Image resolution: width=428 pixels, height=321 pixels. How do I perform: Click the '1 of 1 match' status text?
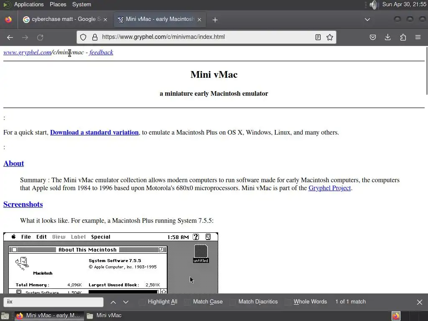coord(351,302)
